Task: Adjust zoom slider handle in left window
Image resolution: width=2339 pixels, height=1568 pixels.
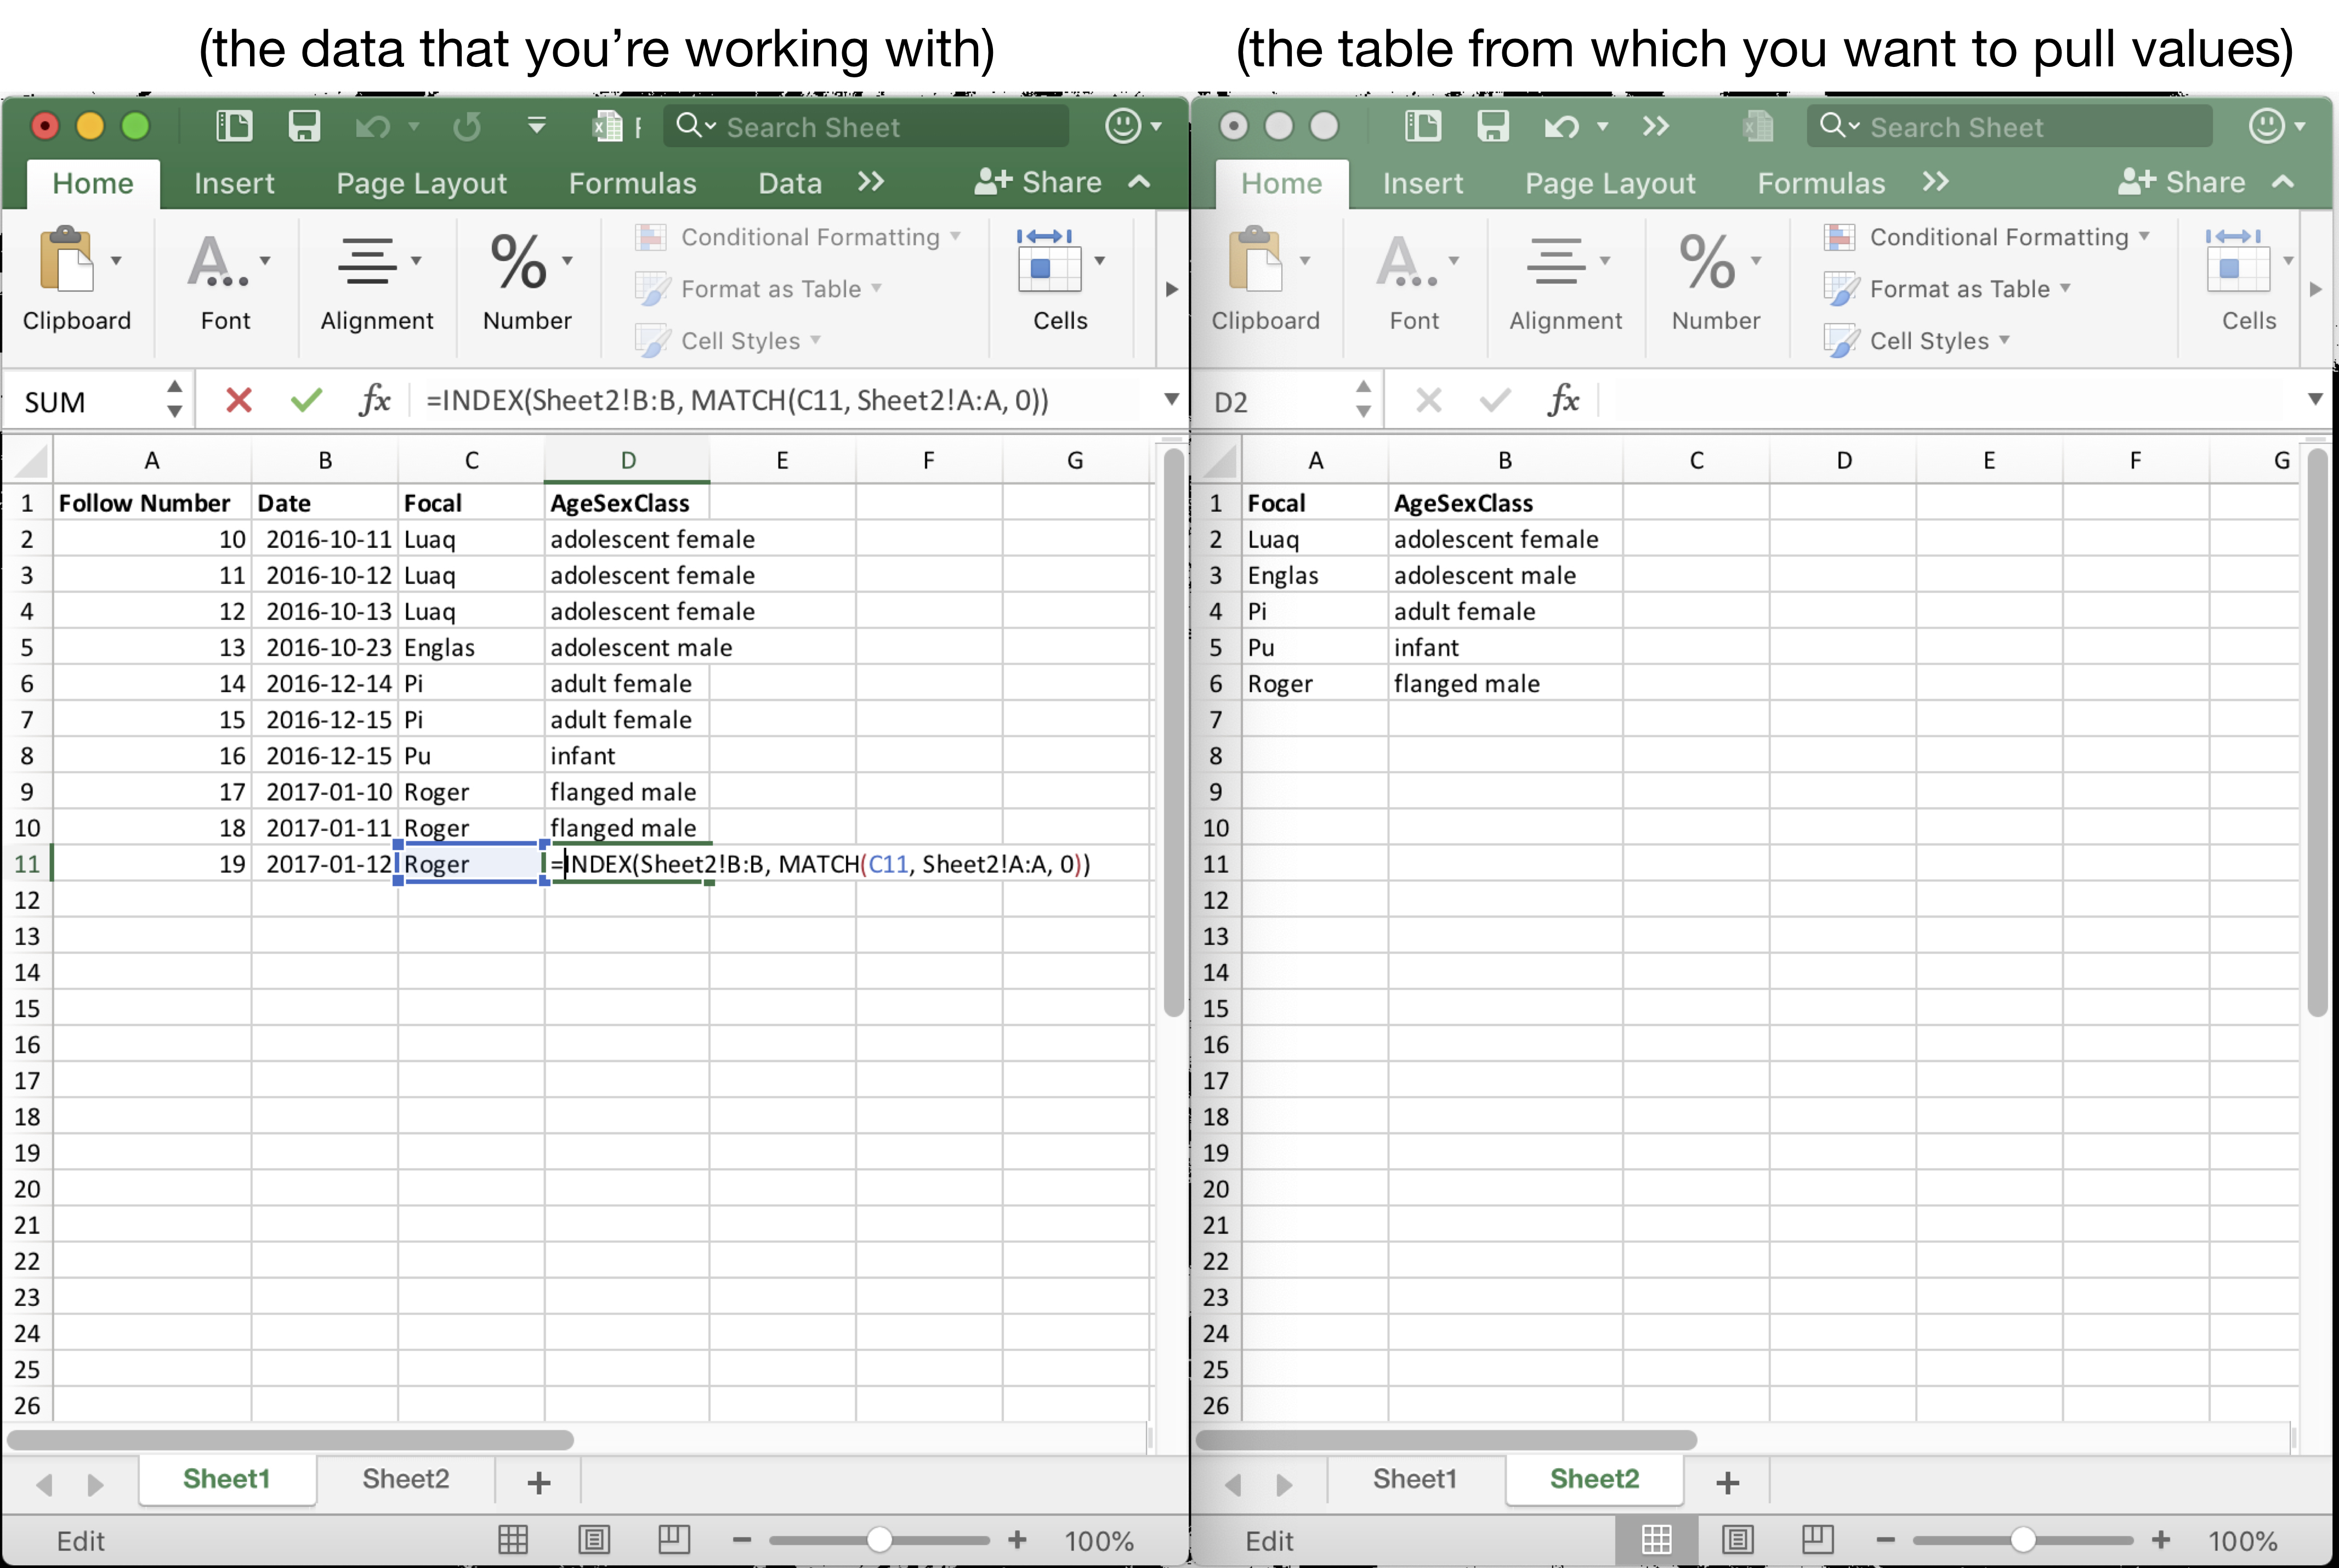Action: [x=878, y=1540]
